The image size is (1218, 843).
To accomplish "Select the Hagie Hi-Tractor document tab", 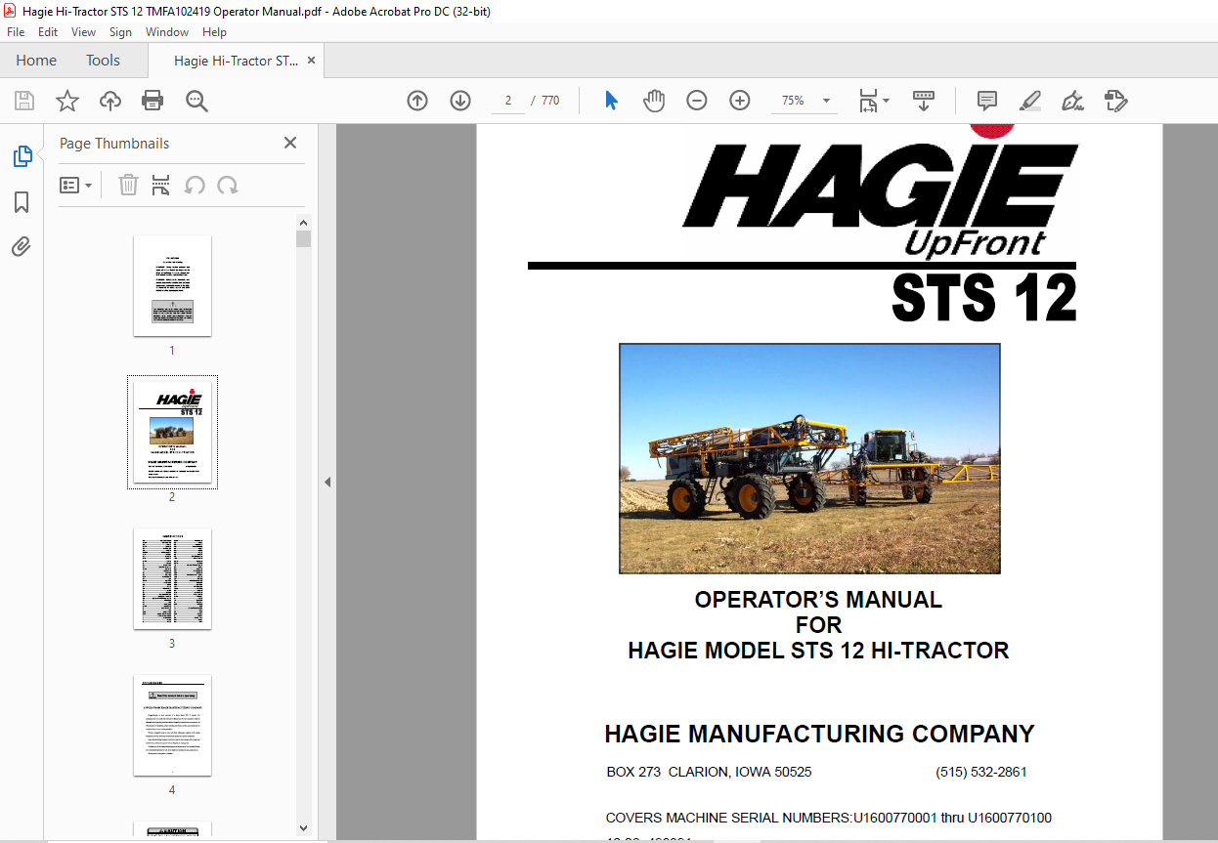I will pos(236,61).
